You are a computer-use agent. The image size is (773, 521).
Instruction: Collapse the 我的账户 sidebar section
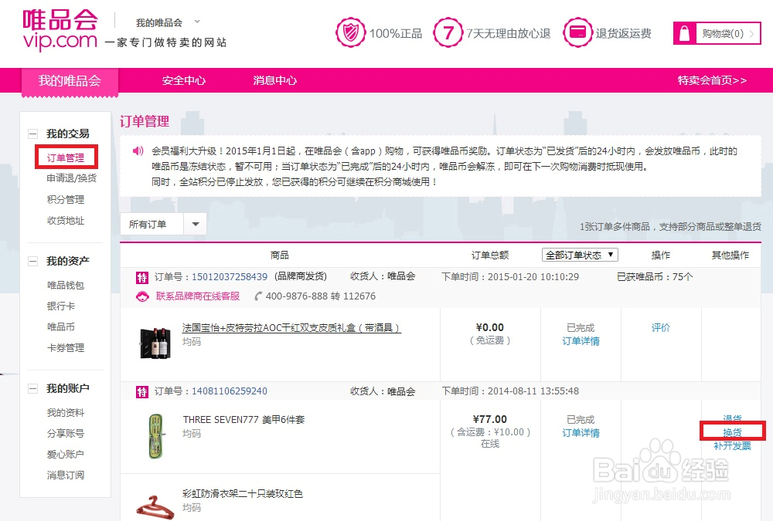[x=32, y=388]
